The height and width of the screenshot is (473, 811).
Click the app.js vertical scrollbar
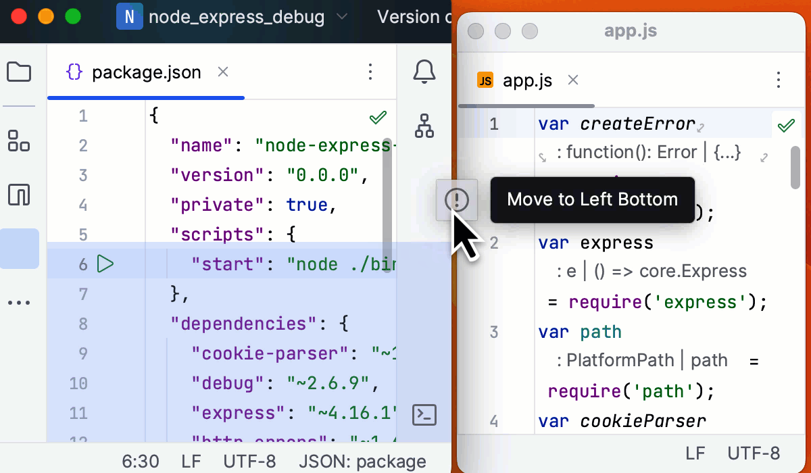(795, 168)
